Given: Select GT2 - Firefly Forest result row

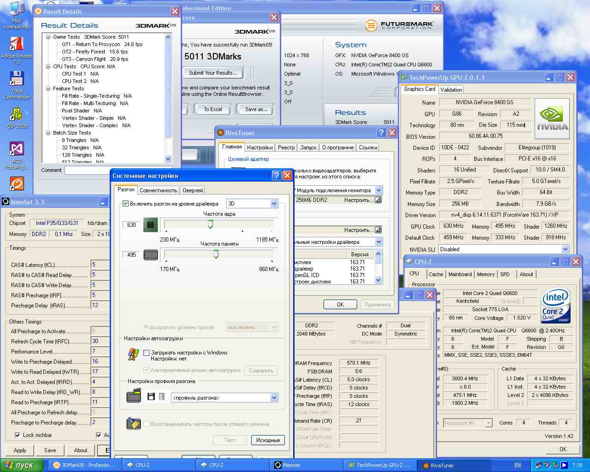Looking at the screenshot, I should 94,52.
